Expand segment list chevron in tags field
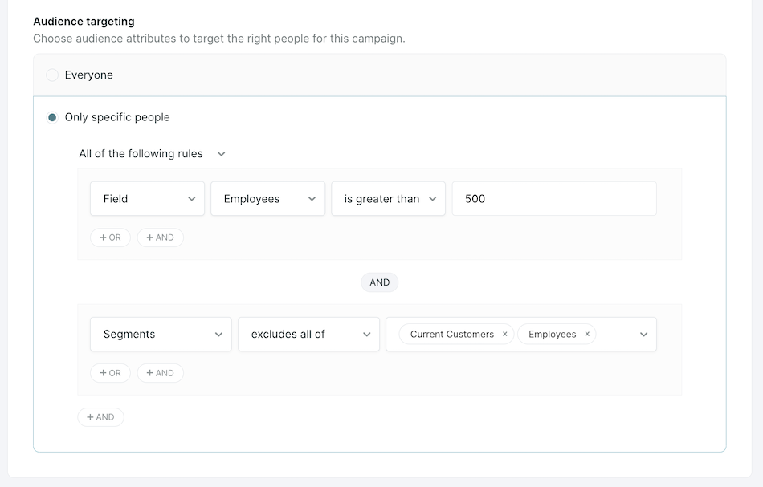This screenshot has height=487, width=763. 643,334
